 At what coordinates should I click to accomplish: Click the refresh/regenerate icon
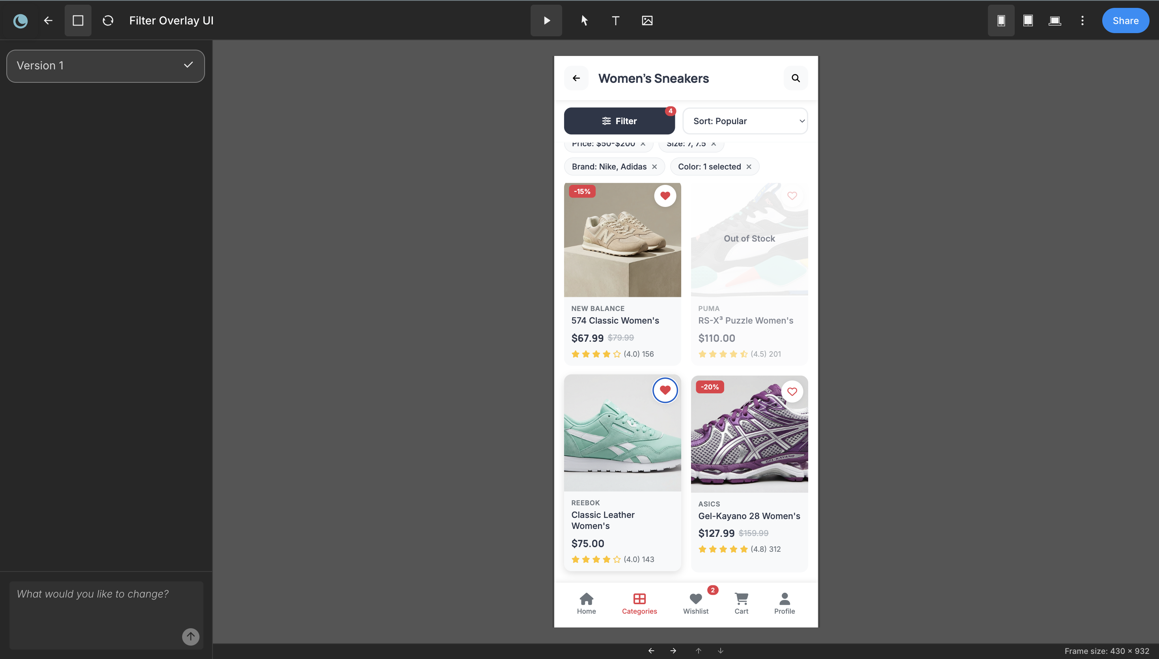point(108,20)
